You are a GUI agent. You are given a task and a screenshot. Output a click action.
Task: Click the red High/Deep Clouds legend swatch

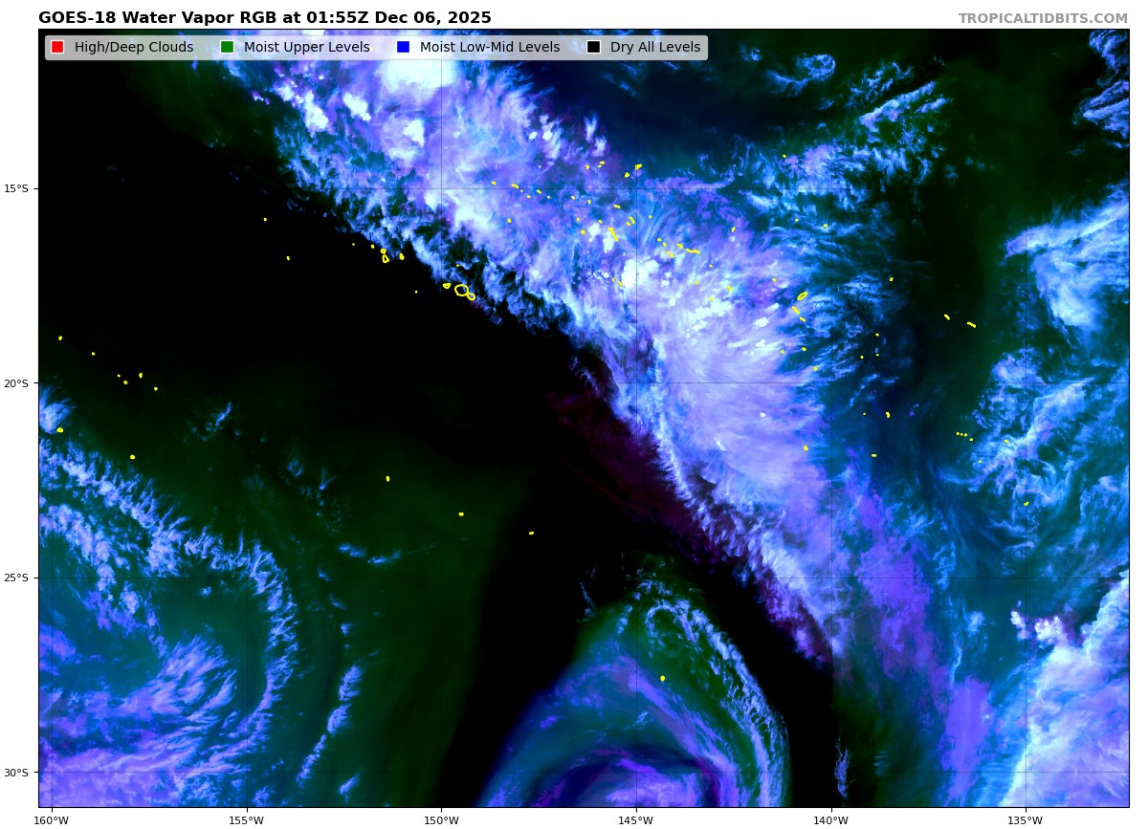57,48
